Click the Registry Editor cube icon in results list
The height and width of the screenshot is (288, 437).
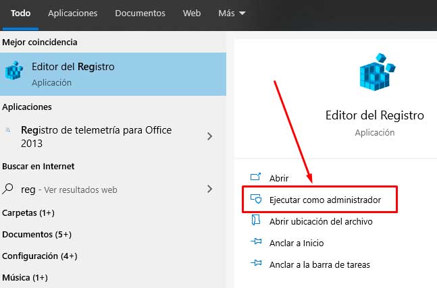pyautogui.click(x=14, y=70)
